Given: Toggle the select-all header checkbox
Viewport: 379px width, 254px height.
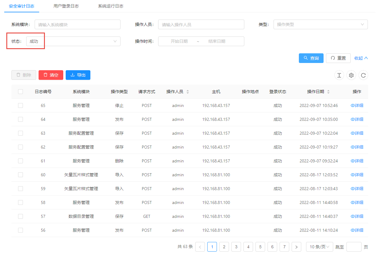Looking at the screenshot, I should (x=20, y=92).
